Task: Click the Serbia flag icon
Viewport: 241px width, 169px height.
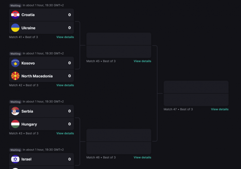Action: [15, 111]
